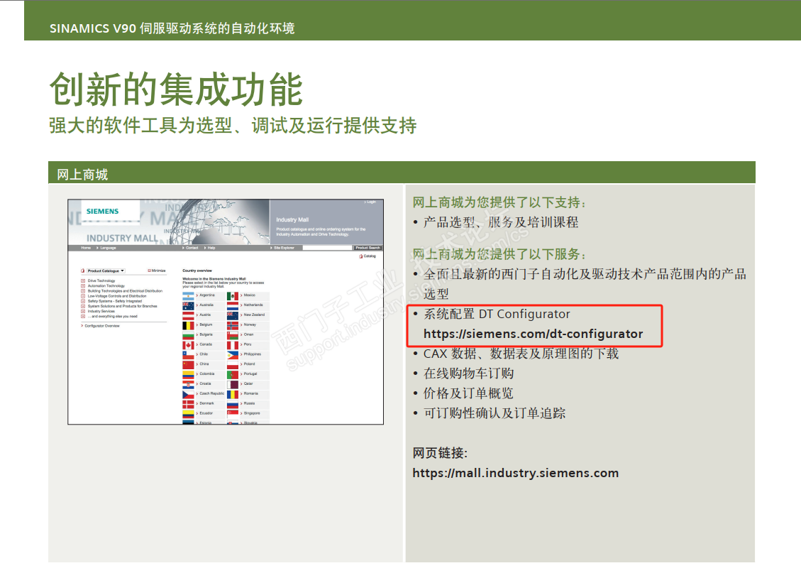This screenshot has height=573, width=801.
Task: Click the title '创新的集成功能'
Action: coord(176,89)
